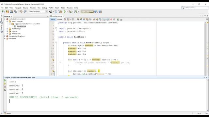Click the globe browser icon in toolbar
Viewport: 209px width, 117px height.
[51, 12]
